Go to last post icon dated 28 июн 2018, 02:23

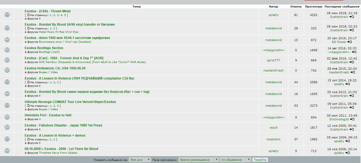(x=351, y=30)
